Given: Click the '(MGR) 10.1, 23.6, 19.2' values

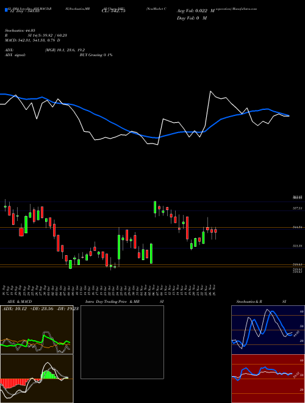Looking at the screenshot, I should (x=65, y=50).
